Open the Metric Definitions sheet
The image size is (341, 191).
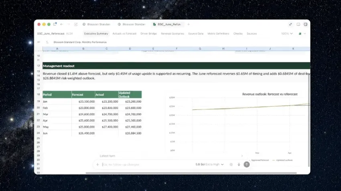[218, 34]
